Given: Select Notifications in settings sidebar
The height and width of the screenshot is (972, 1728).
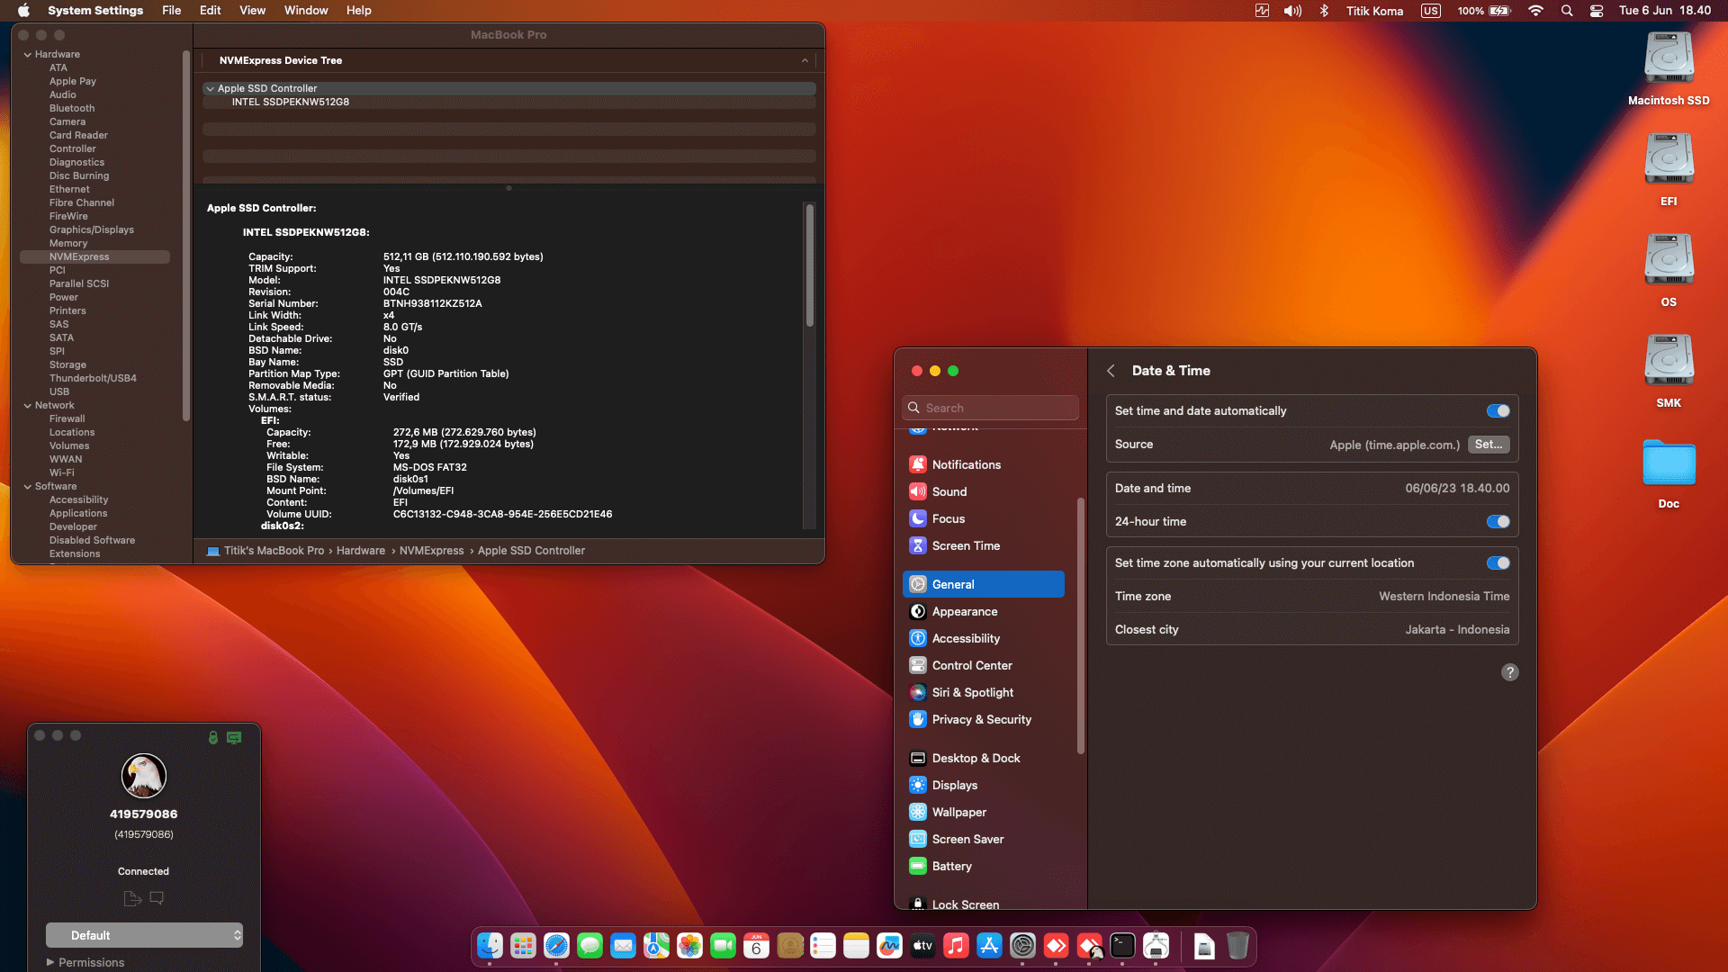Looking at the screenshot, I should (x=983, y=464).
